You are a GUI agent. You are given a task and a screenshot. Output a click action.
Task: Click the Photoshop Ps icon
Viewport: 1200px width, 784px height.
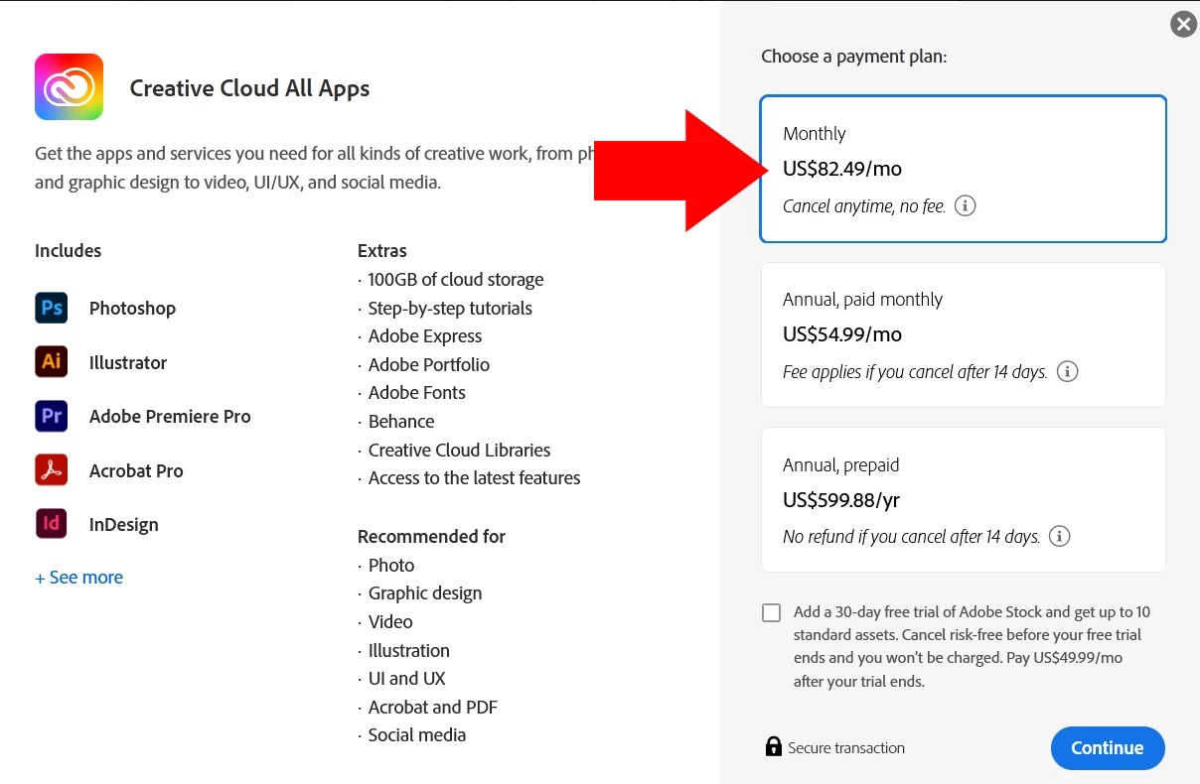click(52, 308)
